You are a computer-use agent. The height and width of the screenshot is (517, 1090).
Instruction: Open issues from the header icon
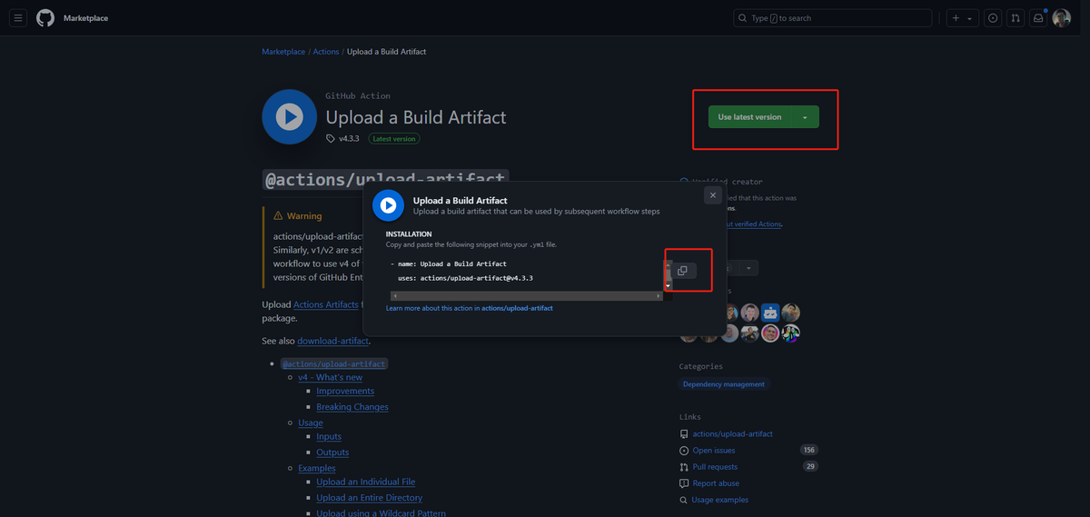[993, 18]
